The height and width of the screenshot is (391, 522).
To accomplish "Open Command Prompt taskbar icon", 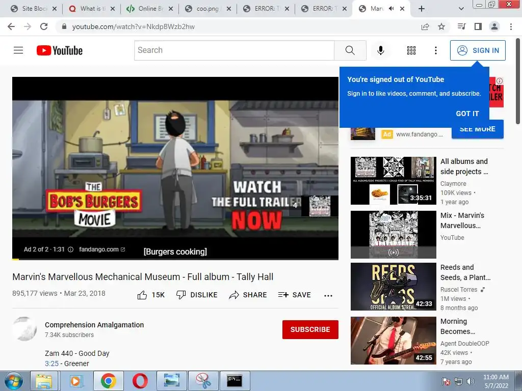I will point(234,381).
